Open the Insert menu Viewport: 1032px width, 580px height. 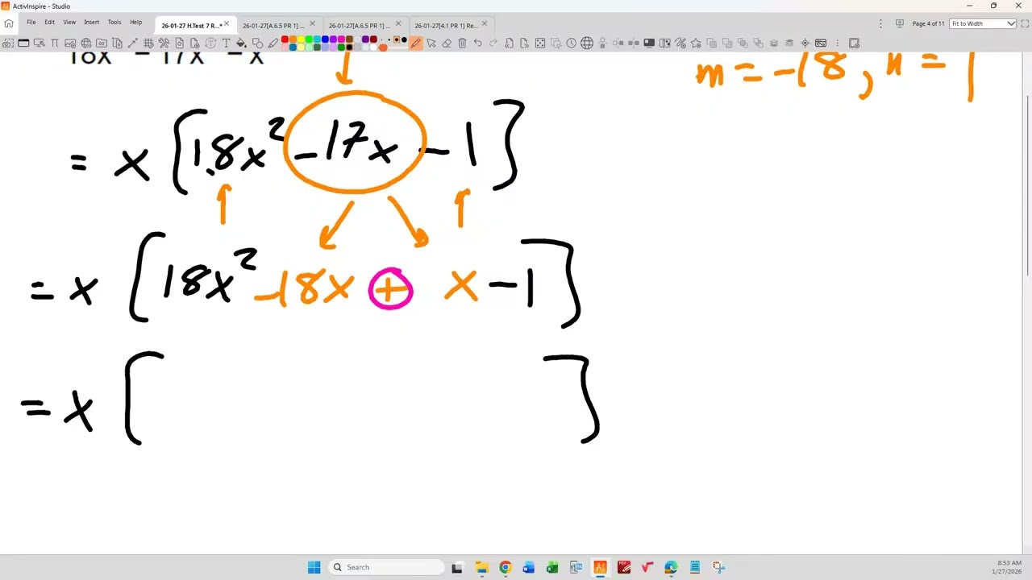point(91,22)
